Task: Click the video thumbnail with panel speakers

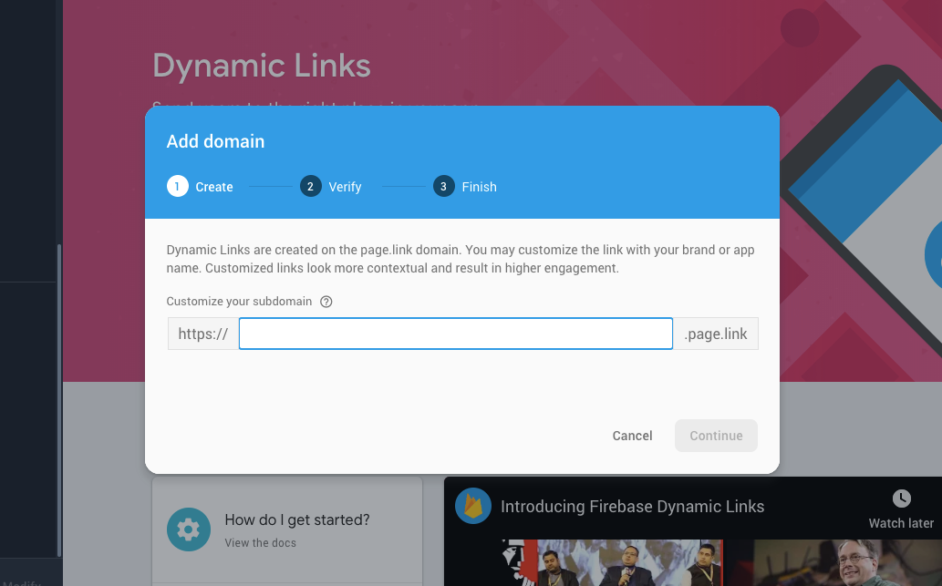Action: point(613,562)
